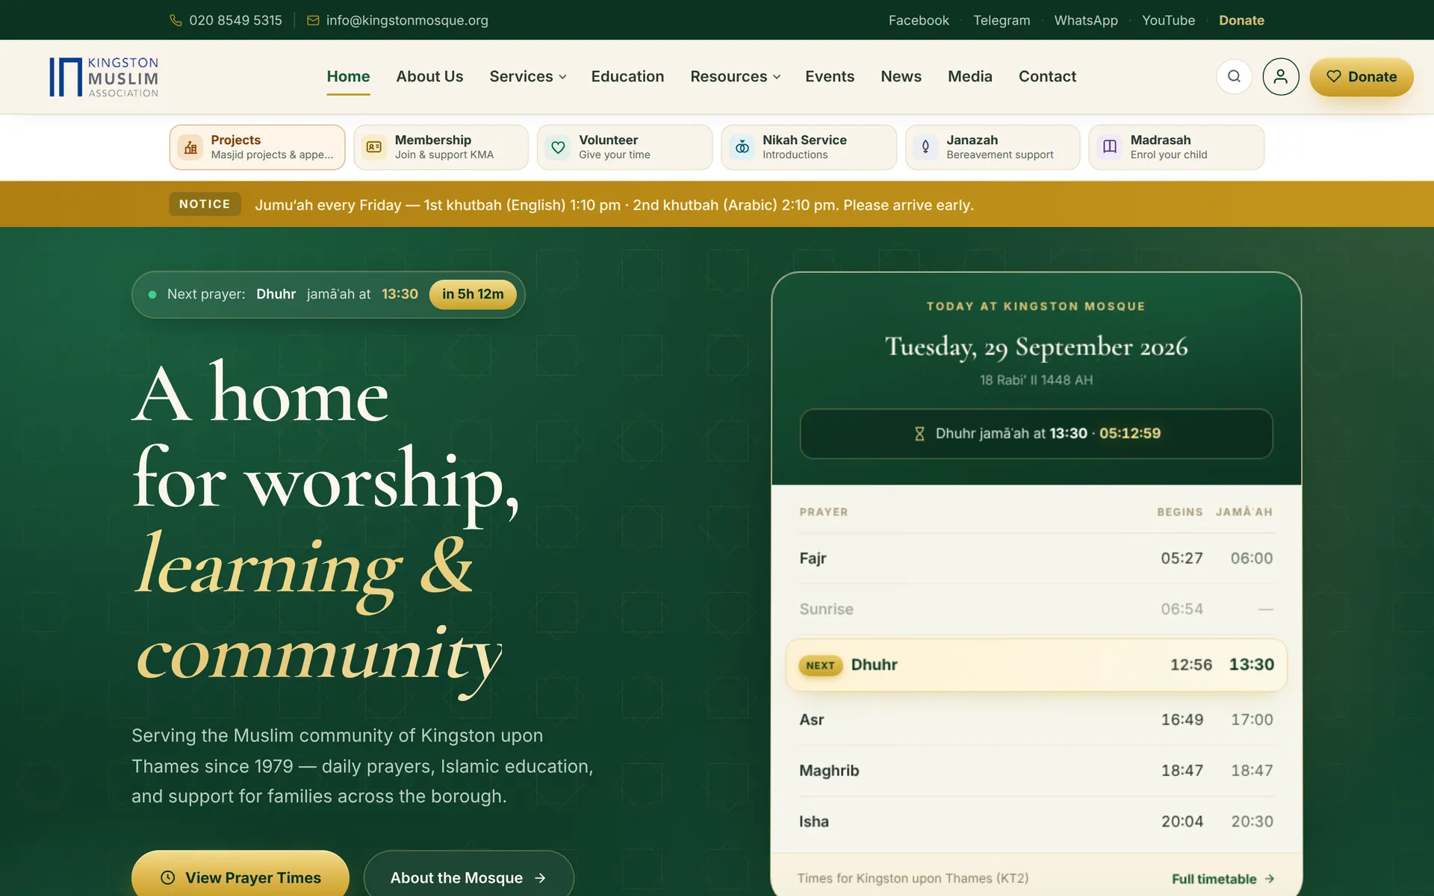Open the About Us page
The image size is (1434, 896).
coord(429,76)
